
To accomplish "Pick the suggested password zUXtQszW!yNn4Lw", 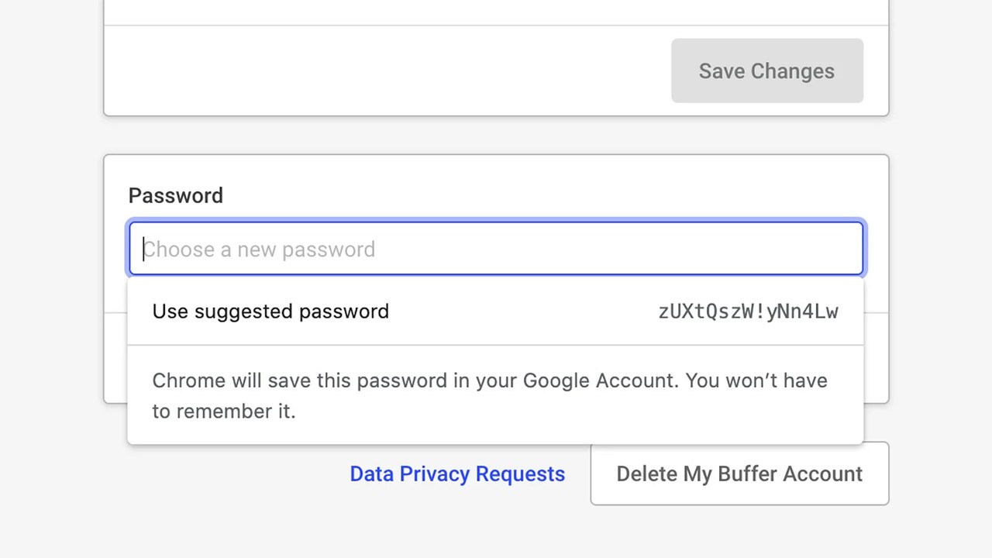I will click(748, 312).
